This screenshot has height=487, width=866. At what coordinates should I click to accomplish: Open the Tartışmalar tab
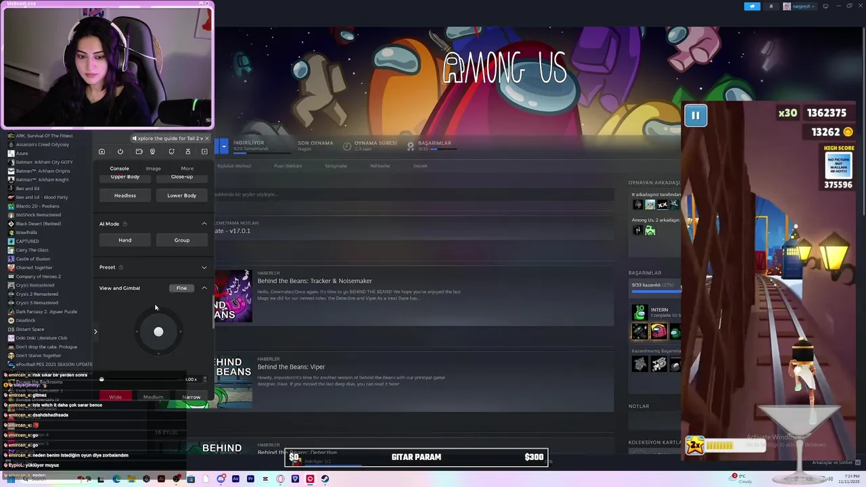pos(336,166)
